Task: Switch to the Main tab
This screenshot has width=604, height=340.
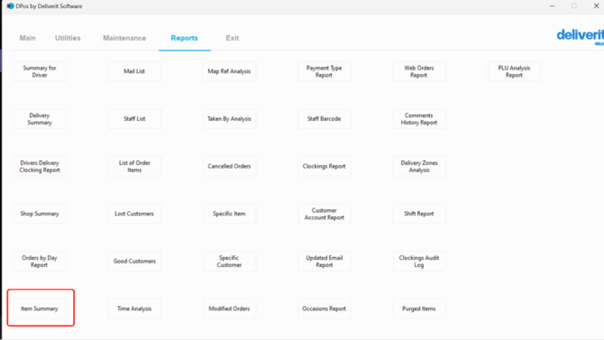Action: pos(27,38)
